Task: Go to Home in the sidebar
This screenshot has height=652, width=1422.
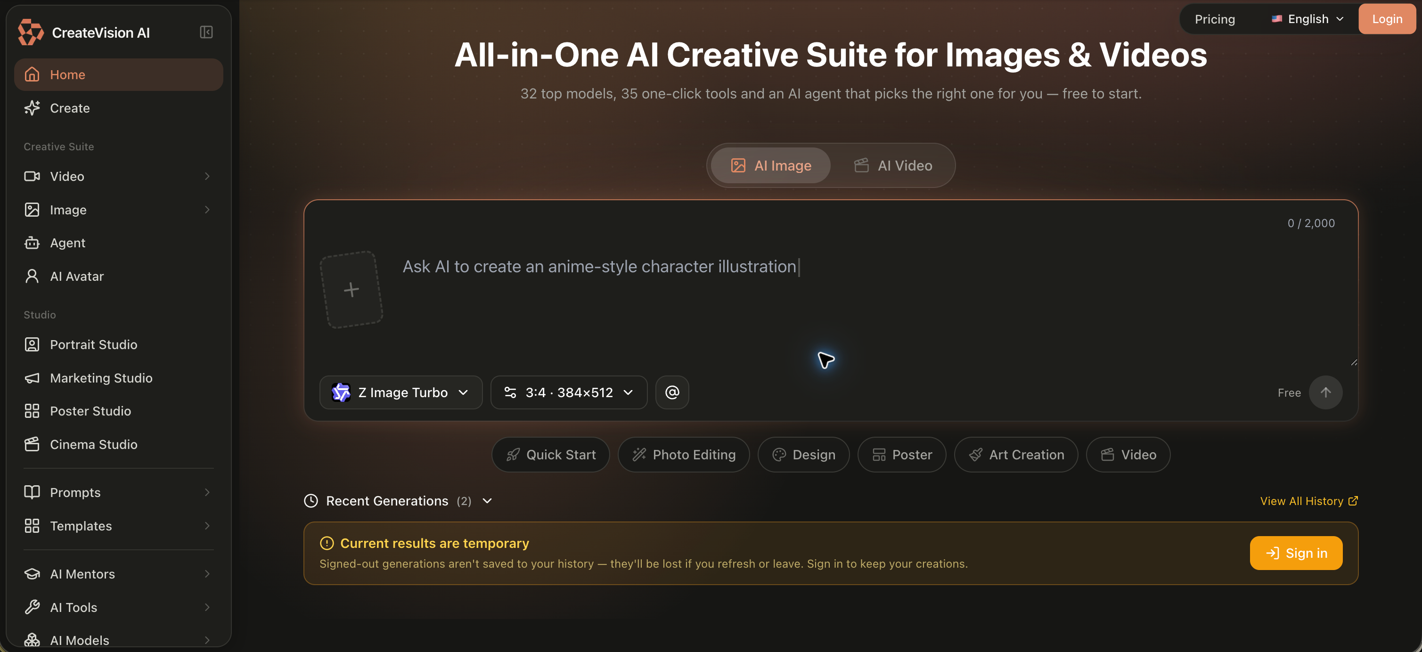Action: (x=119, y=74)
